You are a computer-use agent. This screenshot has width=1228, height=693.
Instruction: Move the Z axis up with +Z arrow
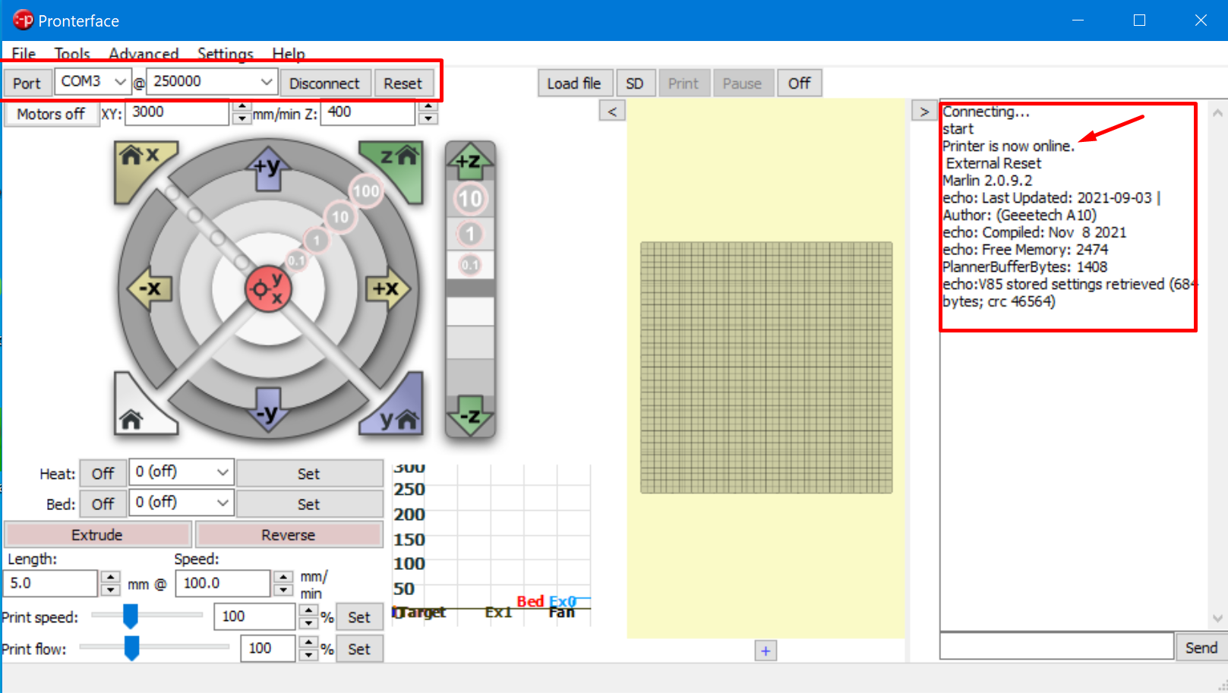[470, 161]
